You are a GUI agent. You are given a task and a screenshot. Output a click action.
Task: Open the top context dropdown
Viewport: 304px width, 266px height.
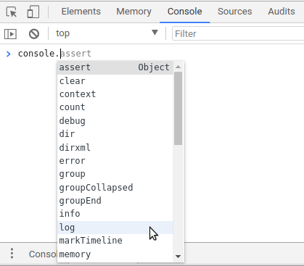click(x=107, y=33)
